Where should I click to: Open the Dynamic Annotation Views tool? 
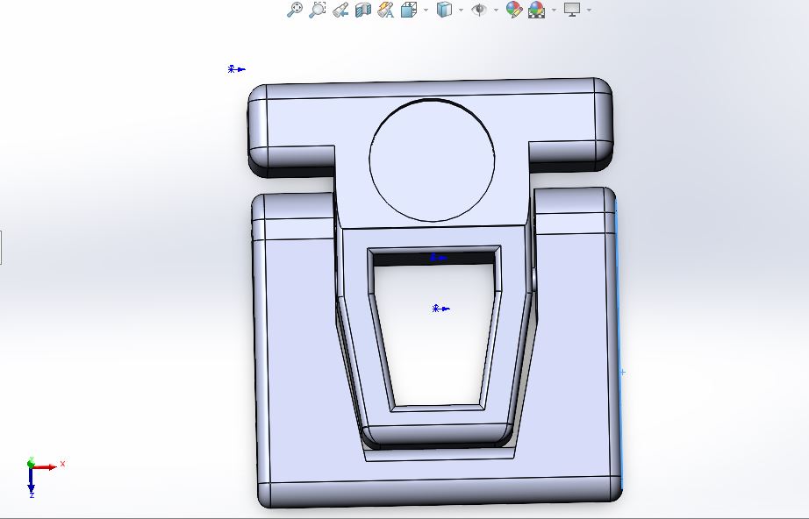coord(386,10)
